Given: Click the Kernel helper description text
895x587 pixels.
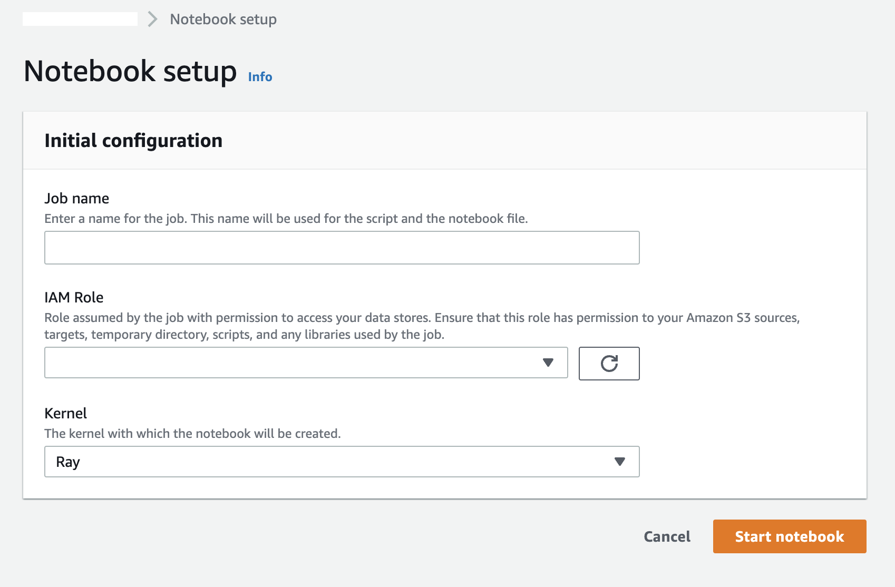Looking at the screenshot, I should pyautogui.click(x=192, y=434).
